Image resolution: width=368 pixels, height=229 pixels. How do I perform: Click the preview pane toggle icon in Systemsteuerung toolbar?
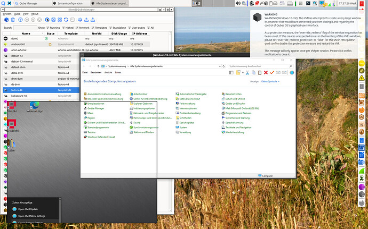(x=231, y=73)
